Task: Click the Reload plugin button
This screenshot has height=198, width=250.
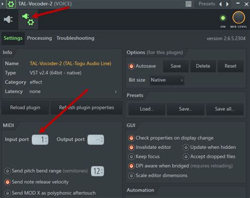Action: (25, 107)
